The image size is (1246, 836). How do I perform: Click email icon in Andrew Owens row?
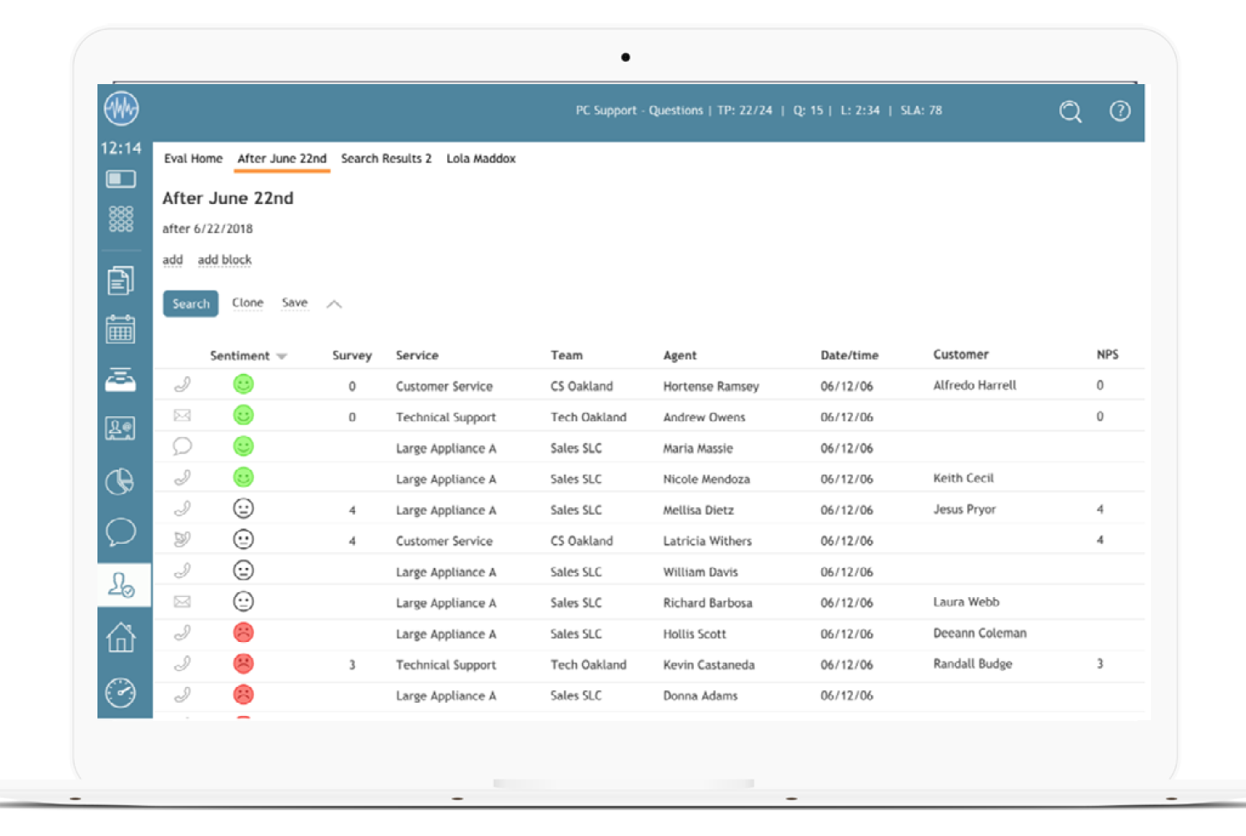click(x=182, y=416)
